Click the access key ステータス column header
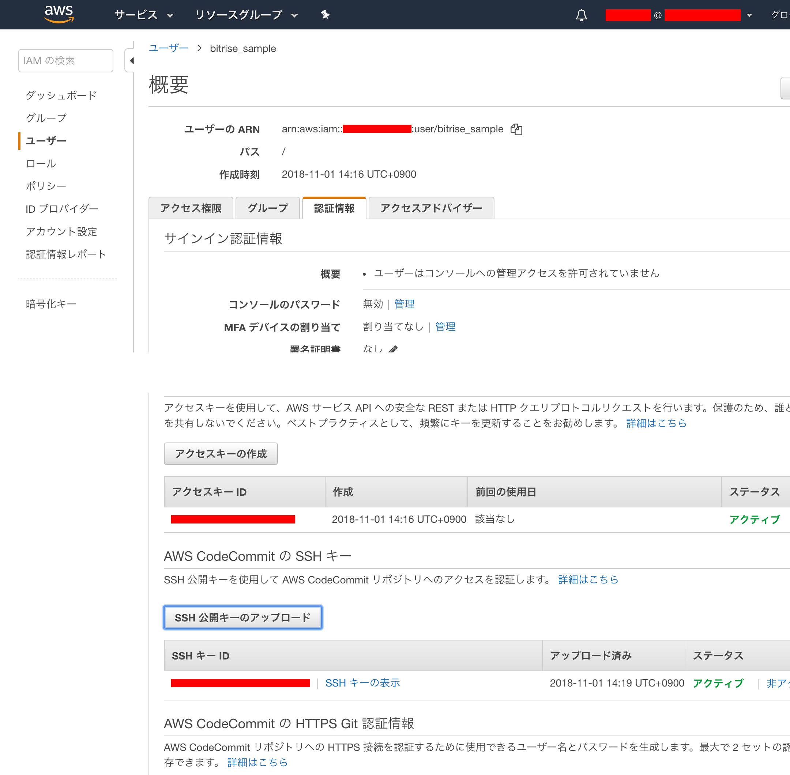The image size is (790, 775). [755, 492]
